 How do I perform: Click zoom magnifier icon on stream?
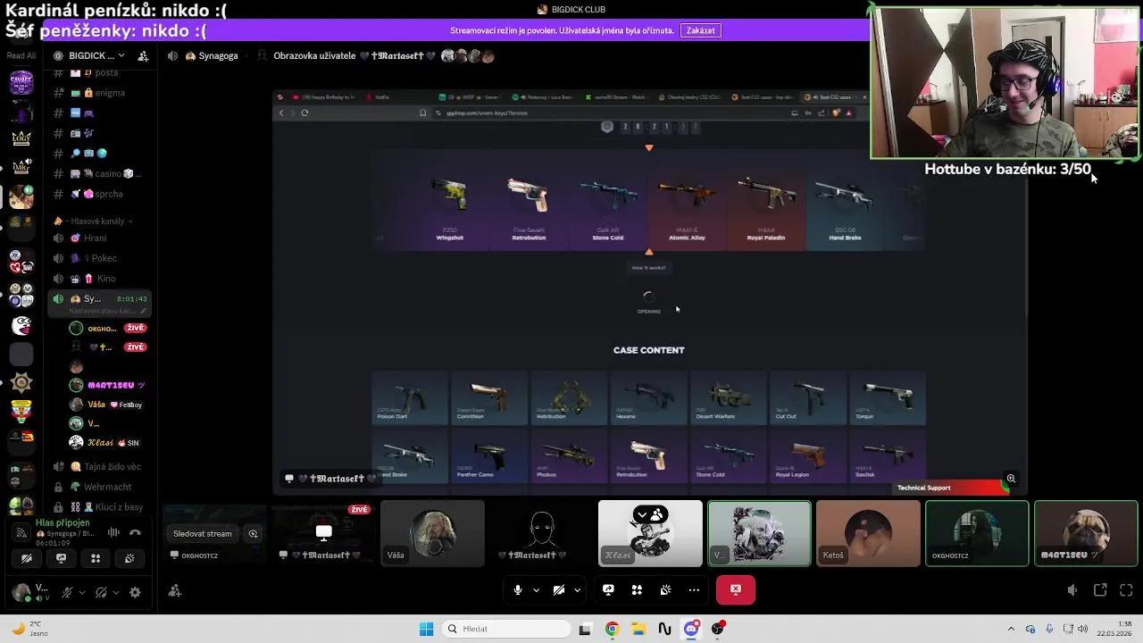(x=1011, y=479)
